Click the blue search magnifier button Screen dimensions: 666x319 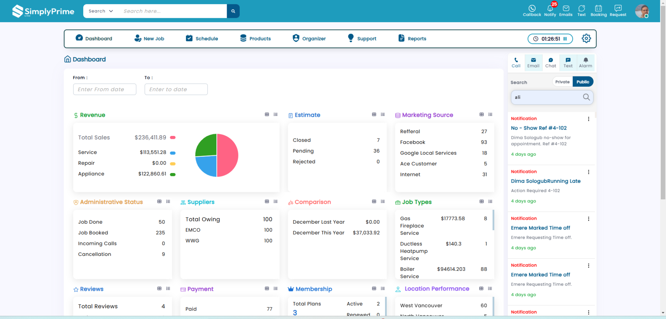233,11
